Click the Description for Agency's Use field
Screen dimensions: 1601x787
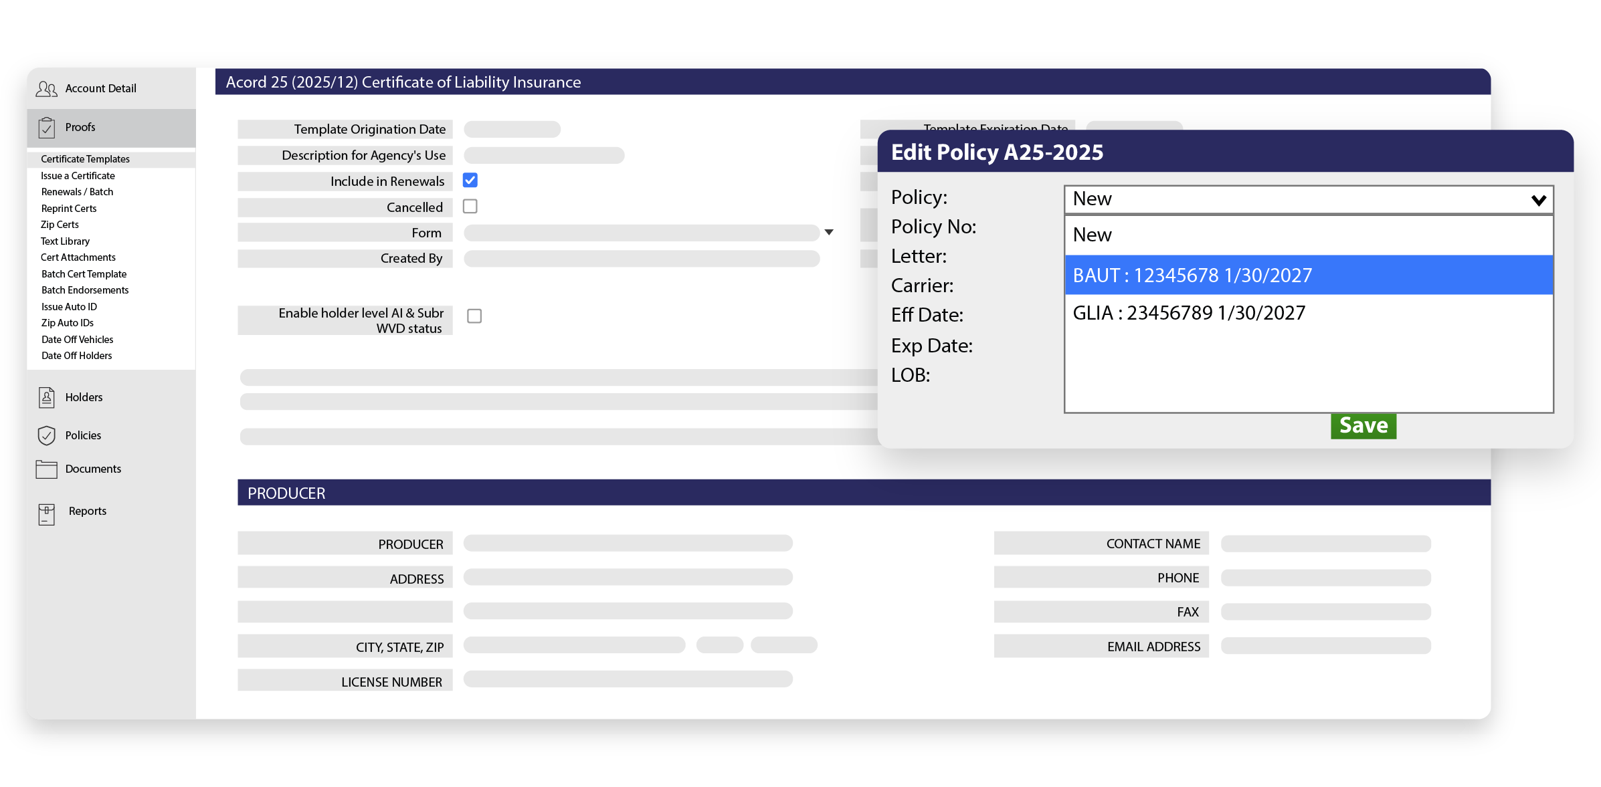click(544, 155)
